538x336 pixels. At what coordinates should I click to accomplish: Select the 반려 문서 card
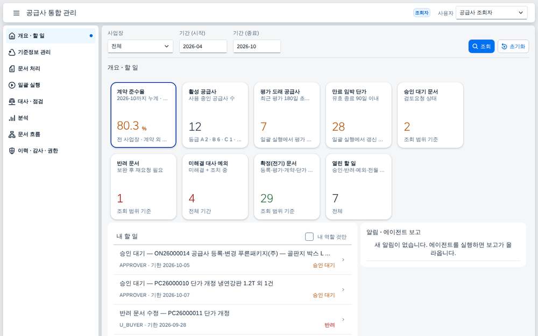point(144,187)
